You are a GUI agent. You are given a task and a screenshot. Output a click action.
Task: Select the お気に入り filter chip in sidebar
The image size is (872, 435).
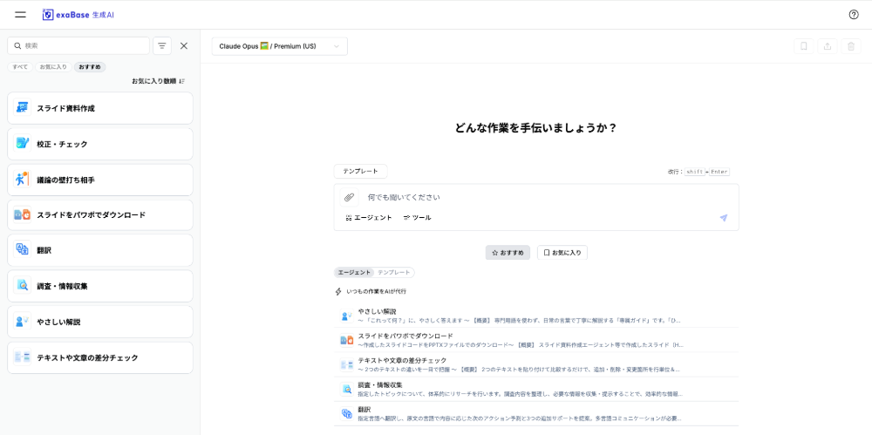click(x=53, y=67)
